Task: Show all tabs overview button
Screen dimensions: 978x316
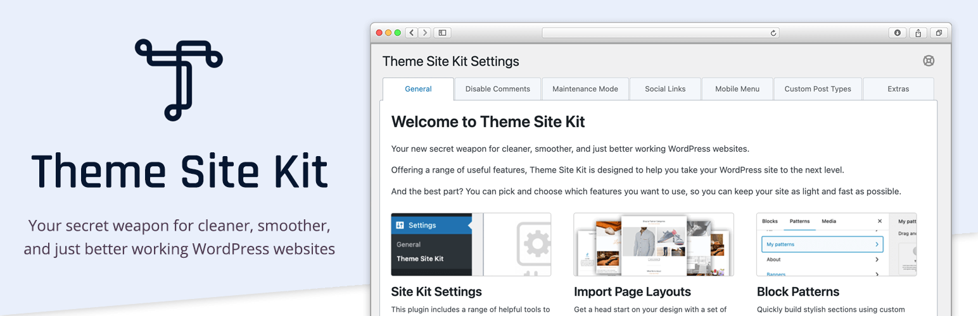Action: tap(939, 33)
